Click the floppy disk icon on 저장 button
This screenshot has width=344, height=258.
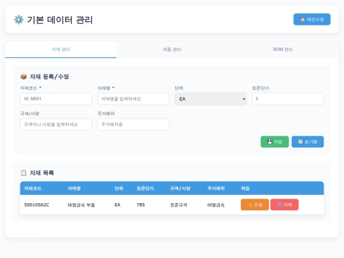click(x=269, y=141)
